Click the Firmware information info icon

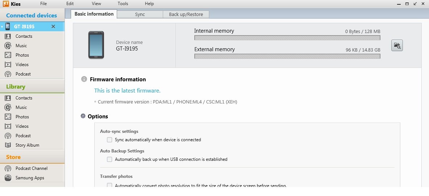click(x=84, y=79)
